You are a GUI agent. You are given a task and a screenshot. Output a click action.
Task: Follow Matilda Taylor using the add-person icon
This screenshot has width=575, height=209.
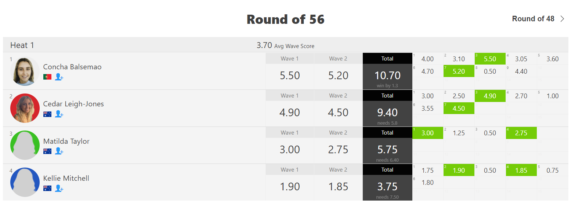pyautogui.click(x=59, y=151)
